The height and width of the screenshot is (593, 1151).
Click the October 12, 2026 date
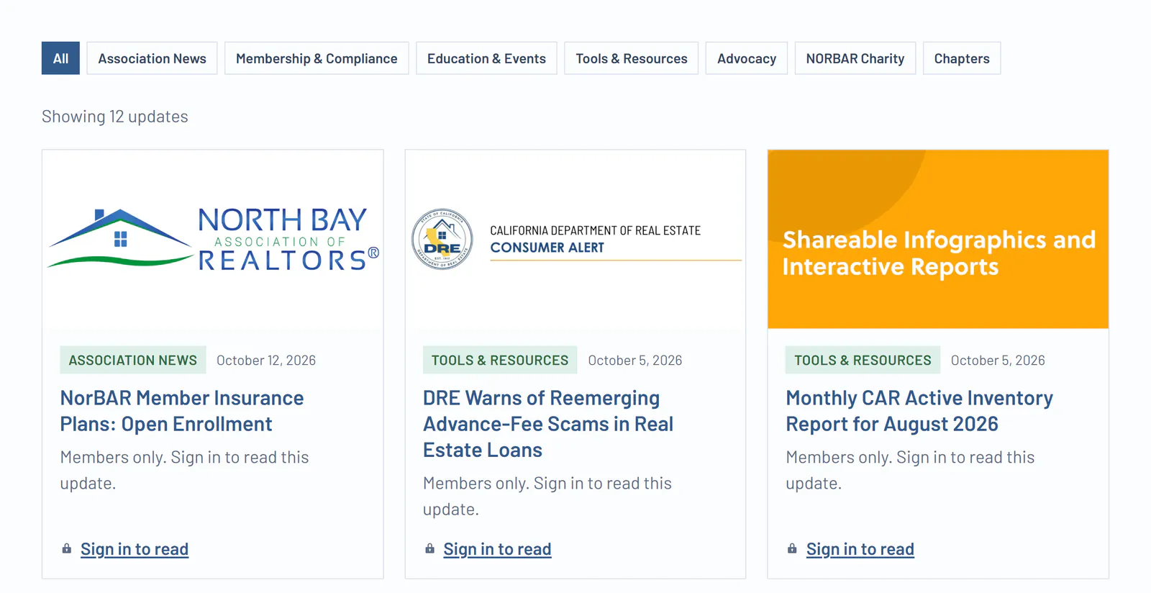266,361
